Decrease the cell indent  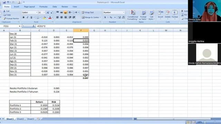pos(70,17)
